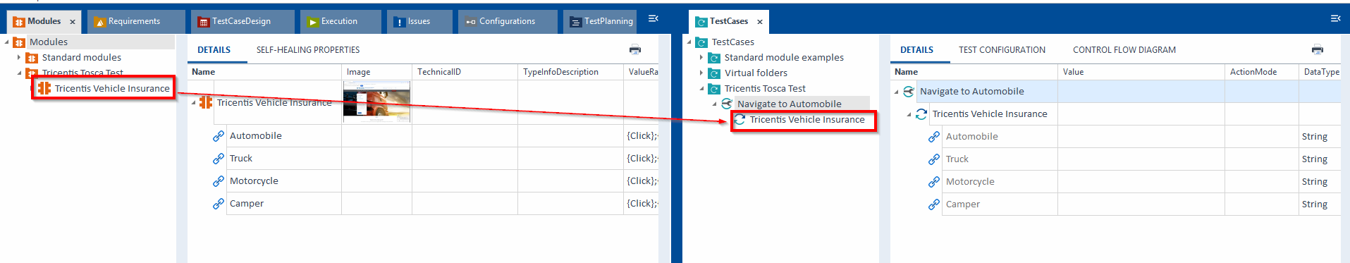Click Automobile link icon in TestCases details
The height and width of the screenshot is (263, 1350).
click(x=934, y=137)
